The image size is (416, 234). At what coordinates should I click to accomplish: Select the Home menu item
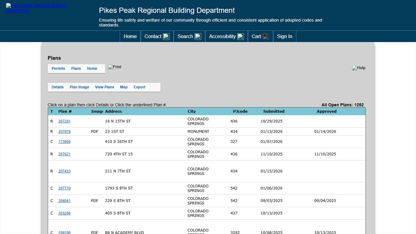[130, 36]
